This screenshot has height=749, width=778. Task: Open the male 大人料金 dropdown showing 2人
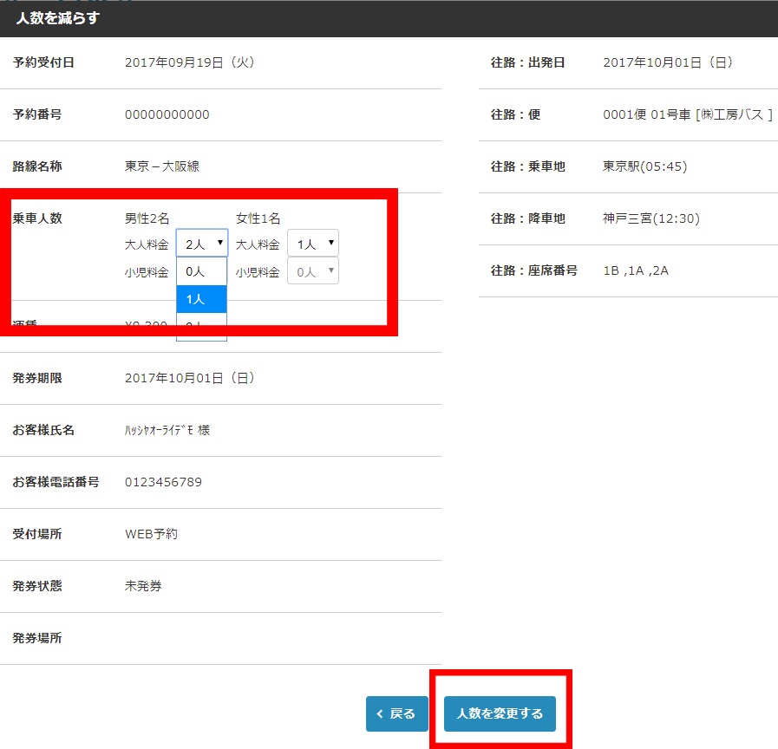[x=202, y=244]
